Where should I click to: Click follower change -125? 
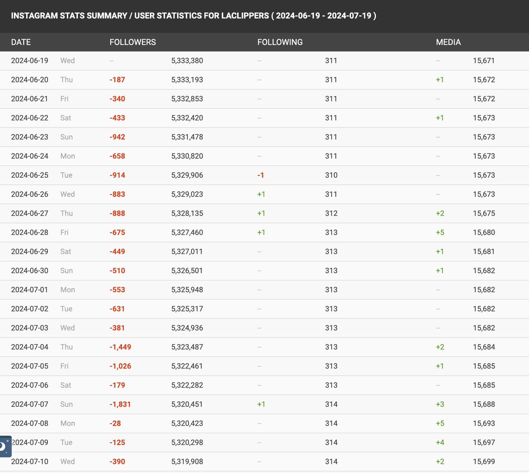(x=117, y=443)
